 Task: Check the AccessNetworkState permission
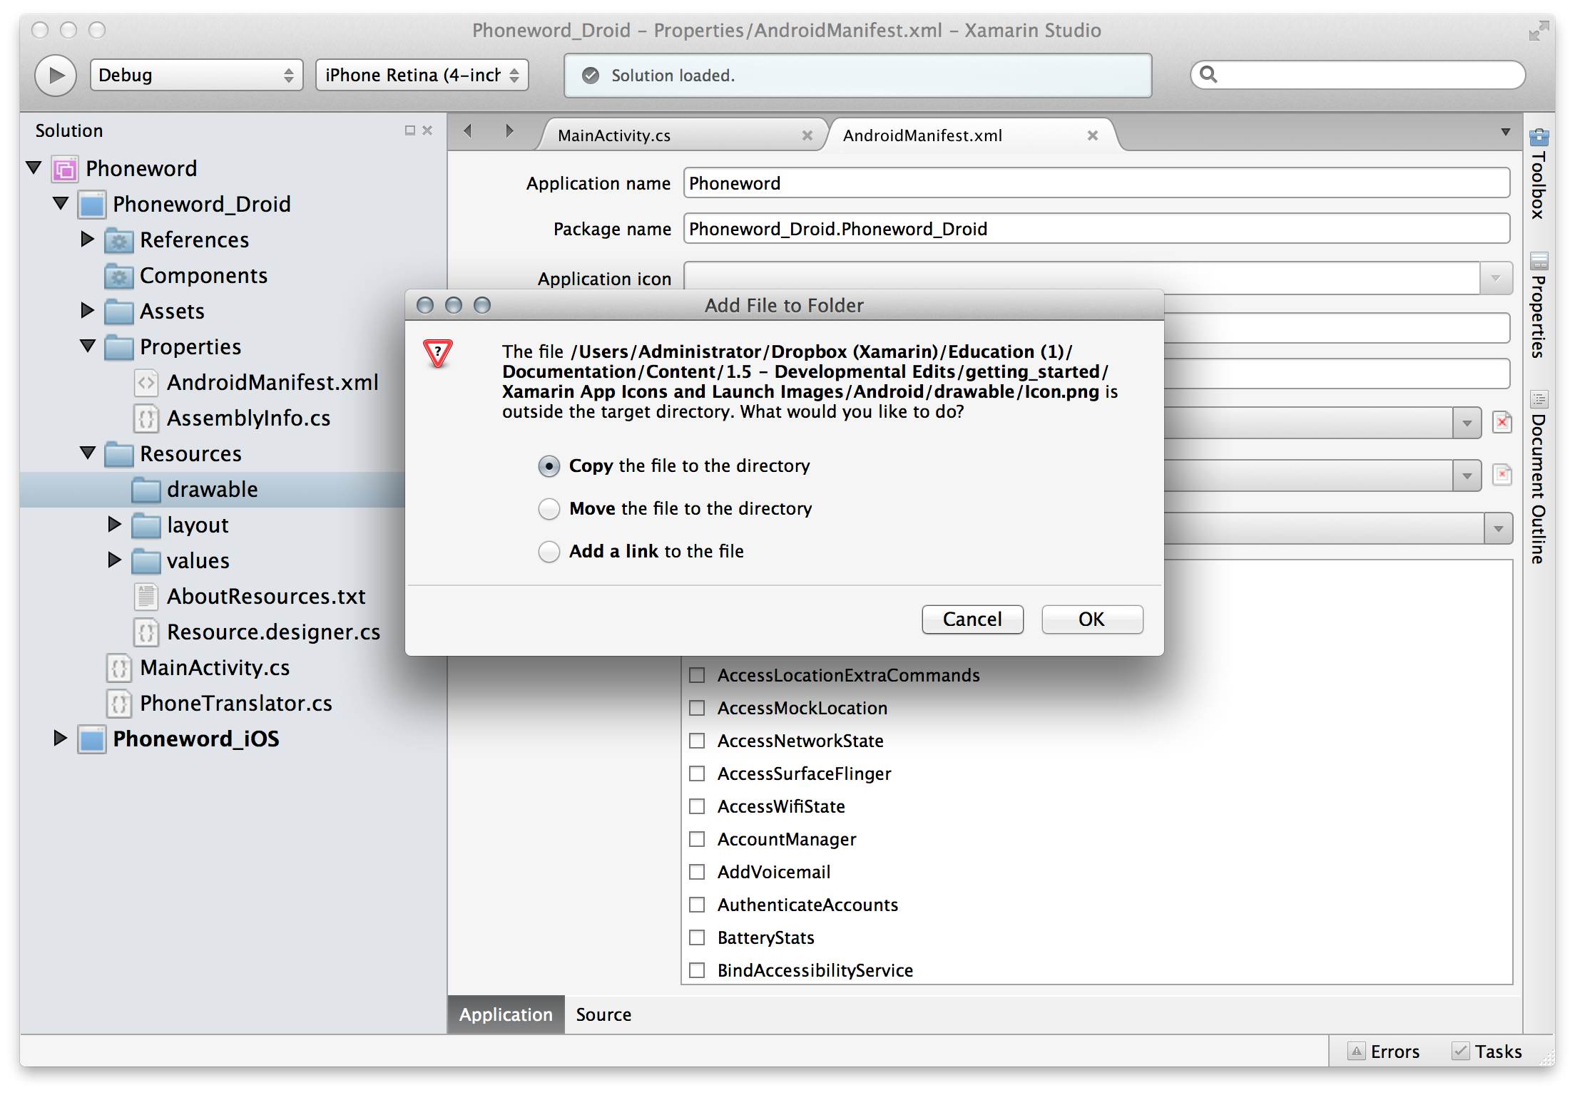point(697,741)
